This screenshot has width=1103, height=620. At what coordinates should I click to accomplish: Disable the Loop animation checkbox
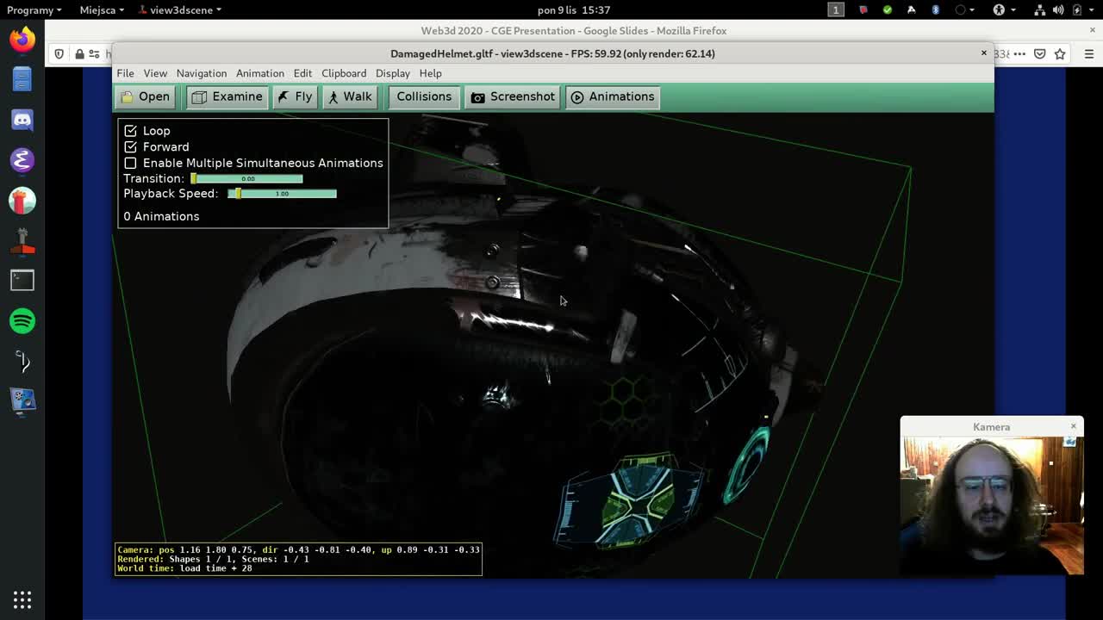click(131, 130)
